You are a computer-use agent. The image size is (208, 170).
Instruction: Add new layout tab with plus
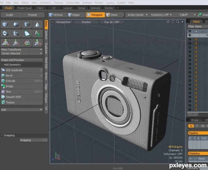[118, 8]
